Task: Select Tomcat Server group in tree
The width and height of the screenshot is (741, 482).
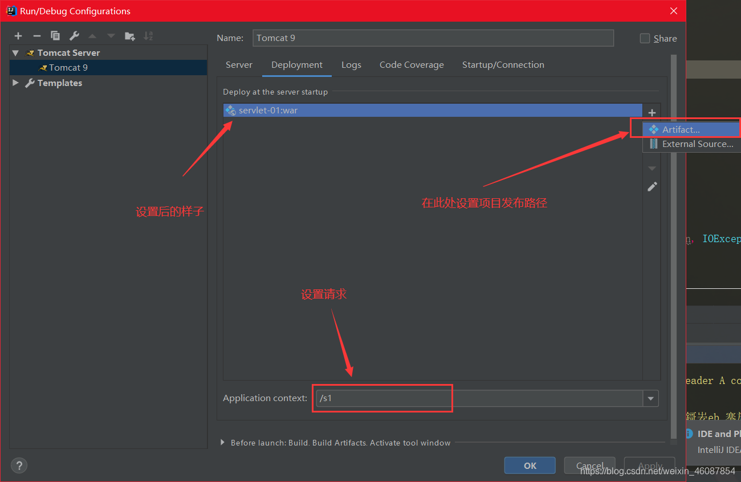Action: 108,52
